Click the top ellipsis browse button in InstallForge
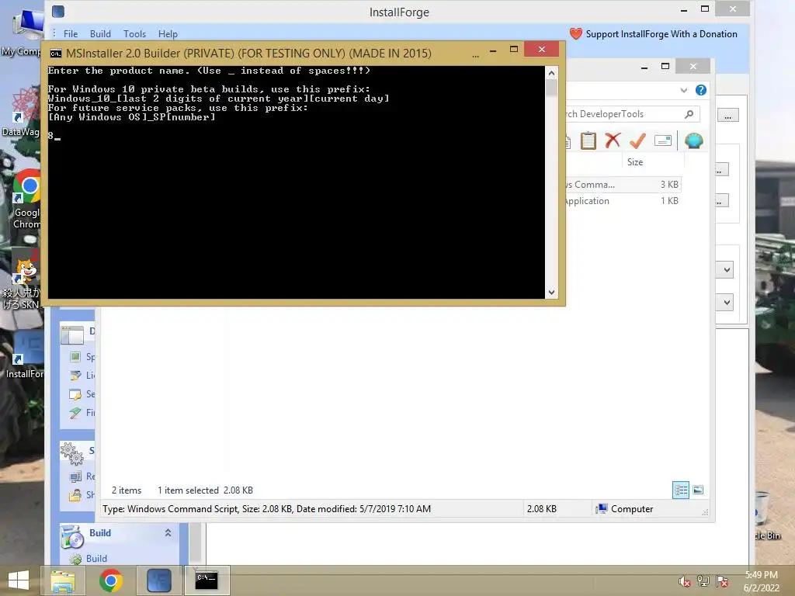The image size is (795, 596). (727, 116)
